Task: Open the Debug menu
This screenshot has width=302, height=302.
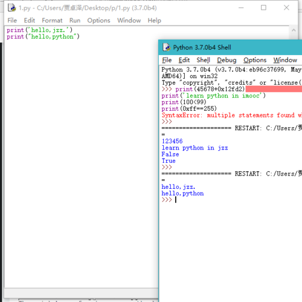Action: 226,60
